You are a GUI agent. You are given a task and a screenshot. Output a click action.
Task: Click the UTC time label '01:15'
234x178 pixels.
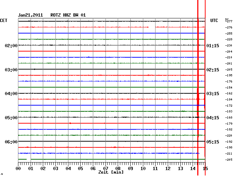[213, 46]
